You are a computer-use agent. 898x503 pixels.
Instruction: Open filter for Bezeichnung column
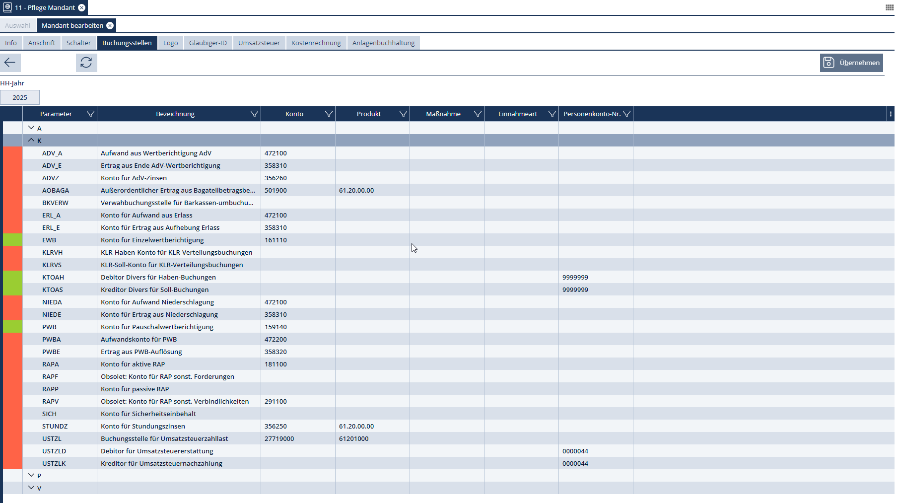coord(254,114)
